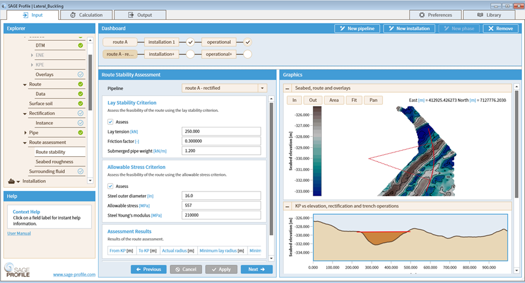This screenshot has width=525, height=283.
Task: Select the installation+ node
Action: click(161, 54)
